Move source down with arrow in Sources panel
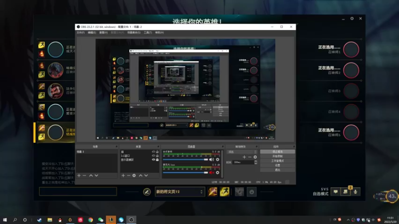Viewport: 399px width, 224px height. 146,176
